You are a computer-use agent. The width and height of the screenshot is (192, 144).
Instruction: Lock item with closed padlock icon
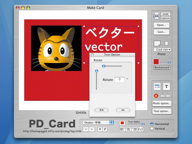(163, 95)
